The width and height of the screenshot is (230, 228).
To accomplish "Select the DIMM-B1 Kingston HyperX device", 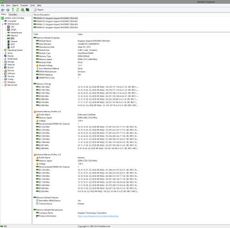I will pyautogui.click(x=56, y=21).
